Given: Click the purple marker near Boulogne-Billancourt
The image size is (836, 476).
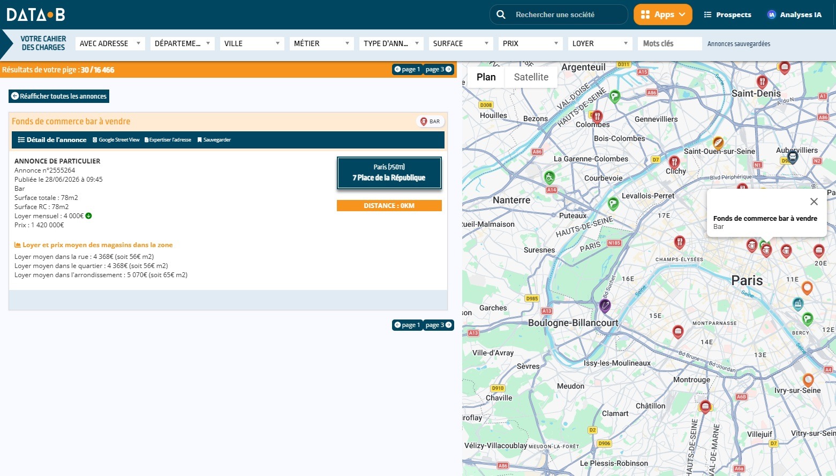Looking at the screenshot, I should (x=605, y=306).
